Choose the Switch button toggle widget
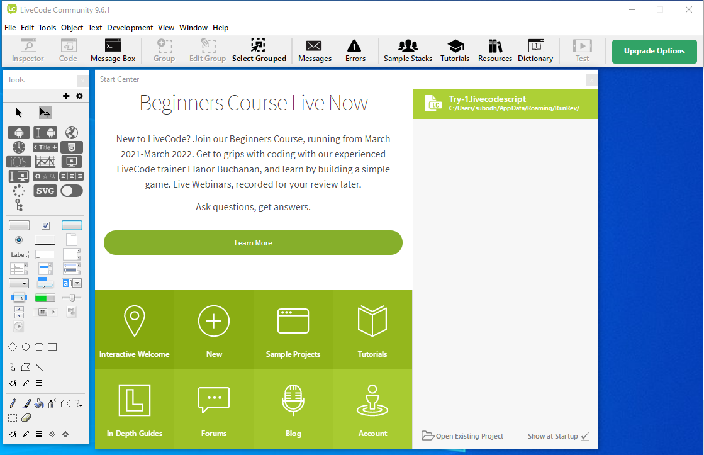This screenshot has height=455, width=704. click(x=71, y=191)
